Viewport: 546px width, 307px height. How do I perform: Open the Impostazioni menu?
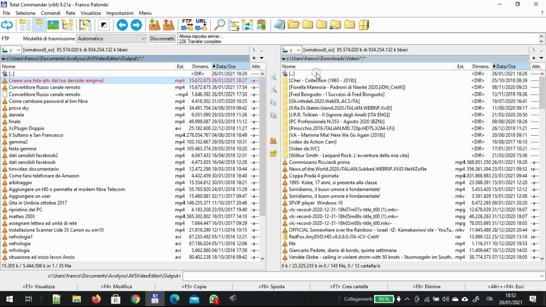point(120,13)
